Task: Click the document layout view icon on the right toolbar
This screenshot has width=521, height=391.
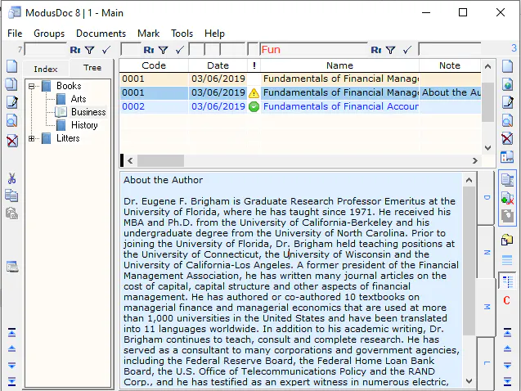Action: click(507, 157)
